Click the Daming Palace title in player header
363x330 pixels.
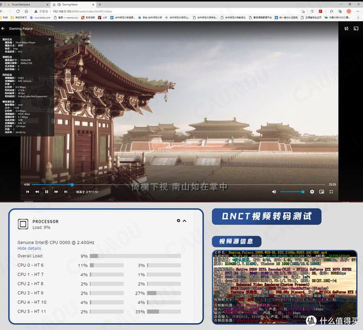[21, 28]
